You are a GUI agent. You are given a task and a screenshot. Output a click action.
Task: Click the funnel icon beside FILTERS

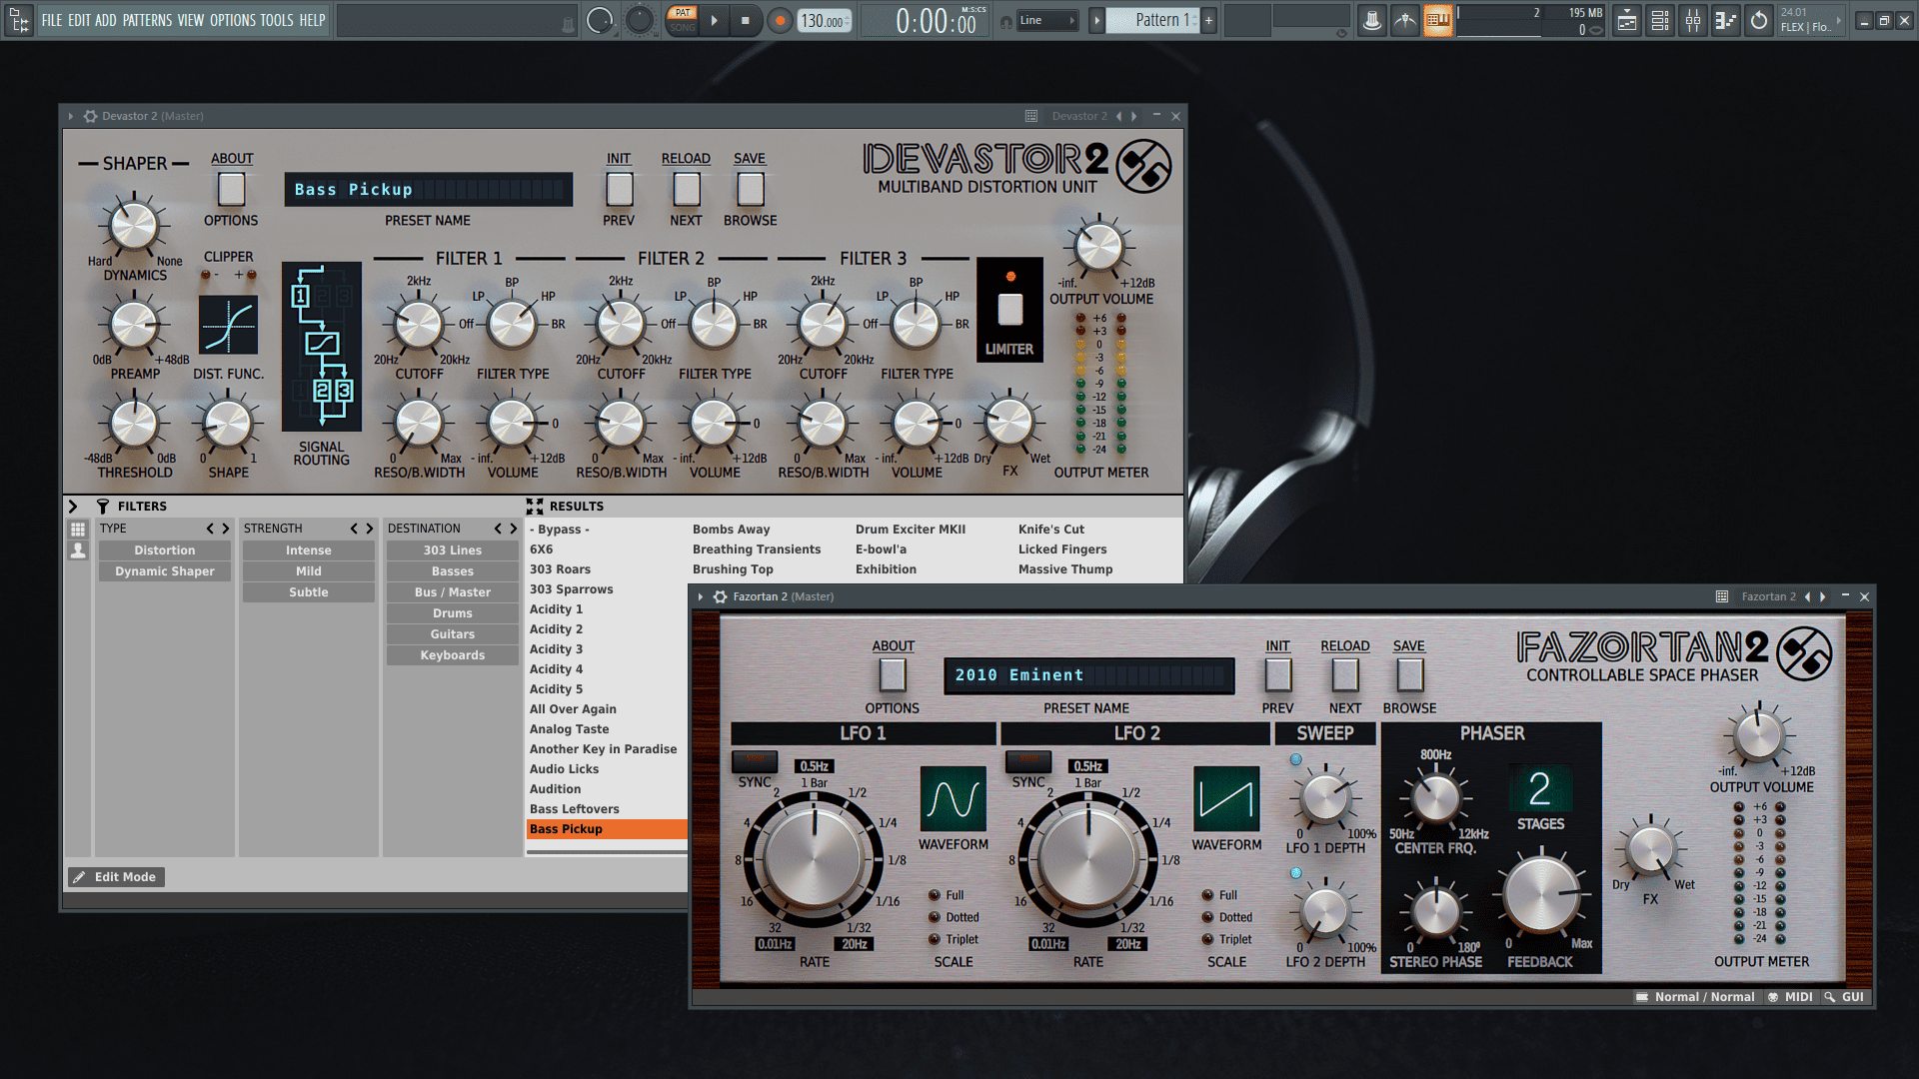pyautogui.click(x=102, y=507)
